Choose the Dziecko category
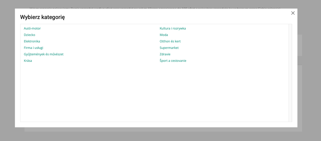Viewport: 321px width, 141px height. (x=30, y=35)
